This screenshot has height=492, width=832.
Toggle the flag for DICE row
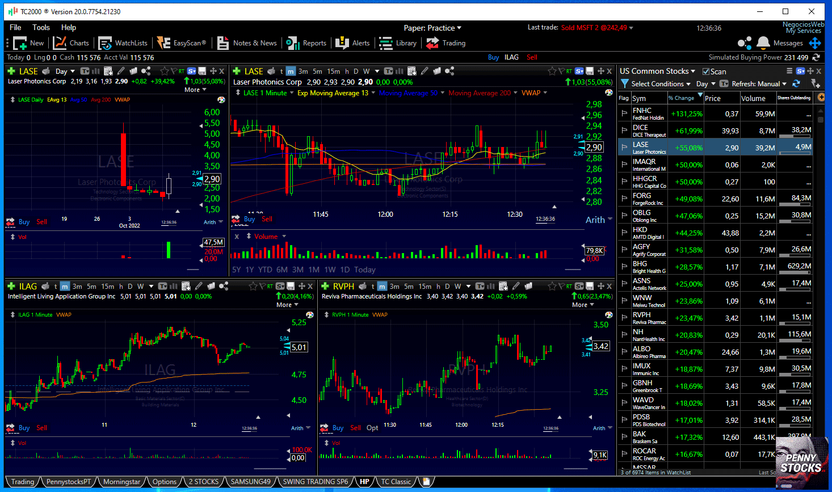tap(624, 131)
